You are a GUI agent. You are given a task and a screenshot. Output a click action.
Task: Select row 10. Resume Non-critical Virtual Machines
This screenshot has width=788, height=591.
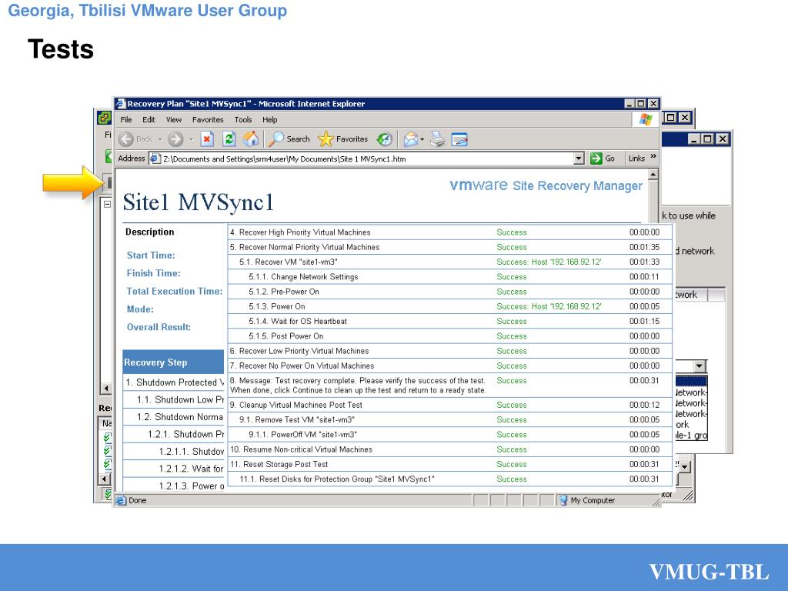[449, 449]
